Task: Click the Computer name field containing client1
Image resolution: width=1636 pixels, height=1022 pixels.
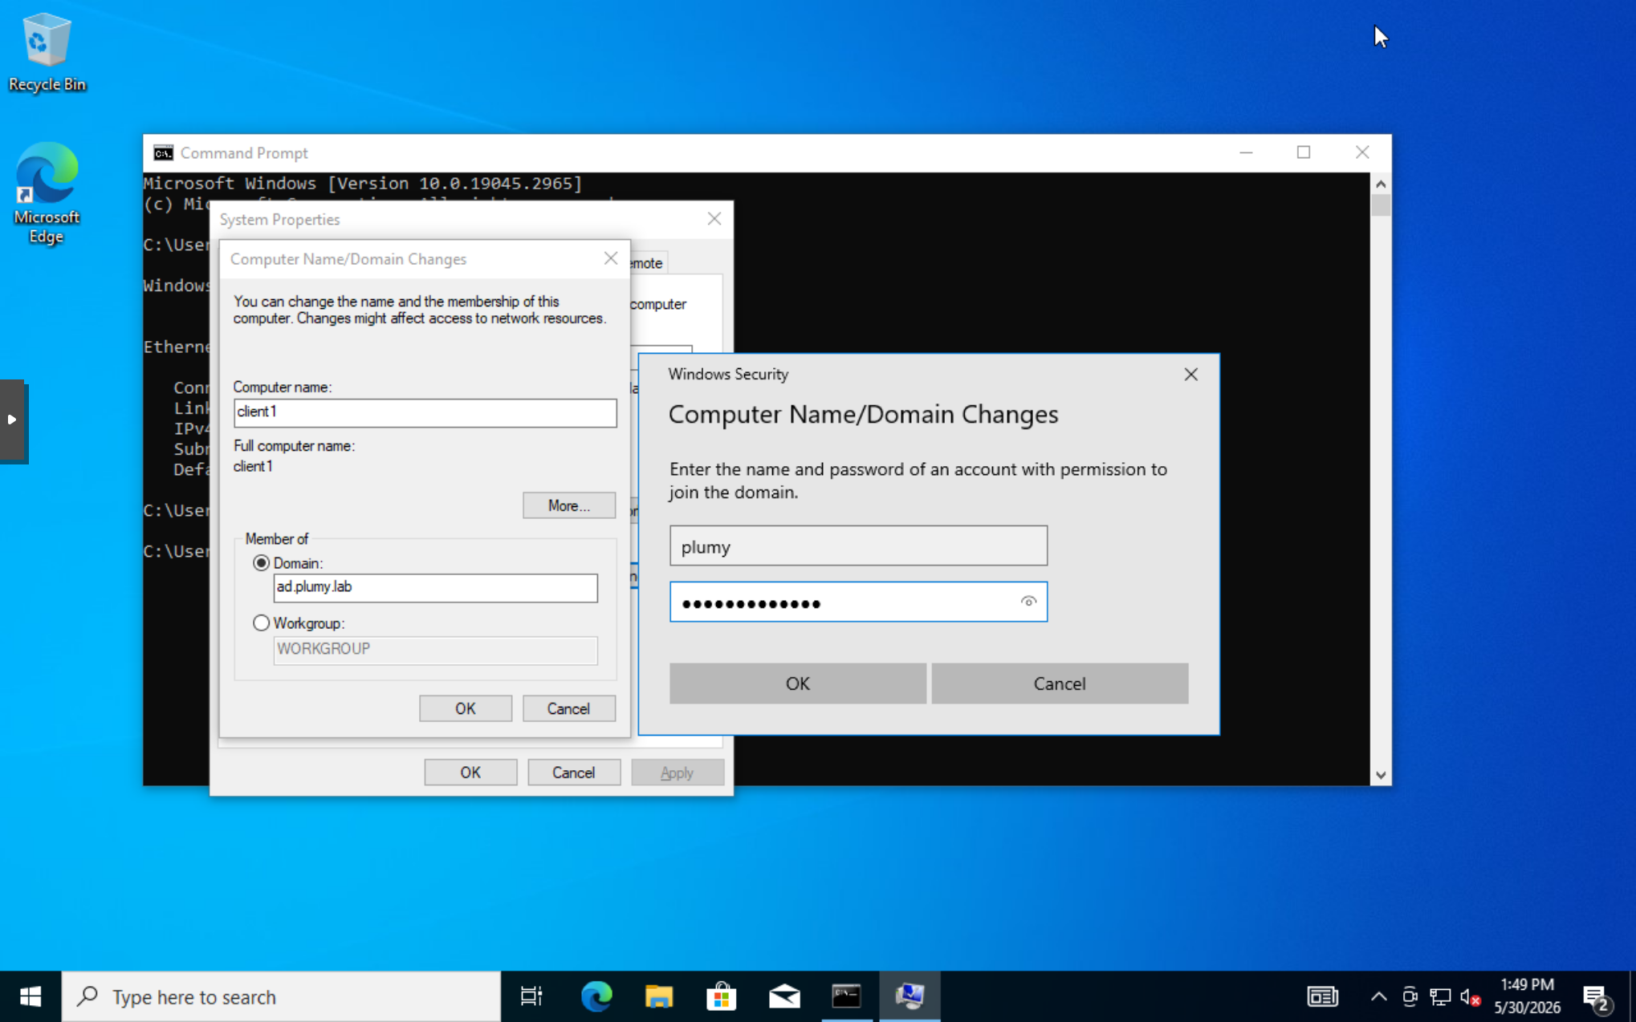Action: click(x=425, y=412)
